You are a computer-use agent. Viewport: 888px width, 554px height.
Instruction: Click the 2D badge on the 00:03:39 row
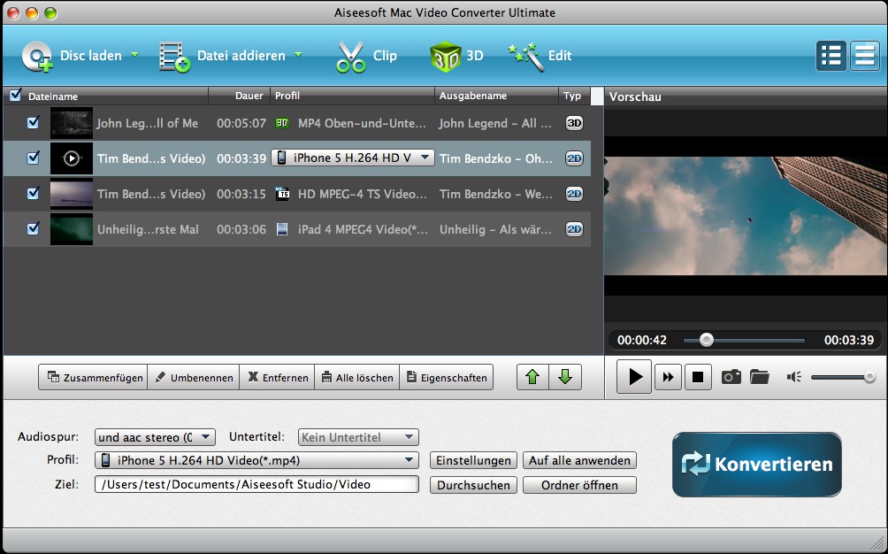coord(574,158)
